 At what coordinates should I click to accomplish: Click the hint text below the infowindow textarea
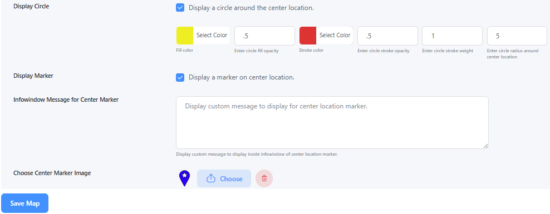(257, 154)
